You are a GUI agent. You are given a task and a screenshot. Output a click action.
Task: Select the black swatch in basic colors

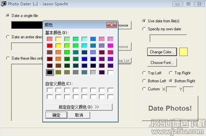(50, 72)
